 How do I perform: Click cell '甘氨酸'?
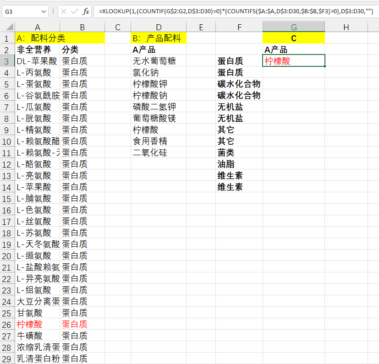[x=37, y=313]
